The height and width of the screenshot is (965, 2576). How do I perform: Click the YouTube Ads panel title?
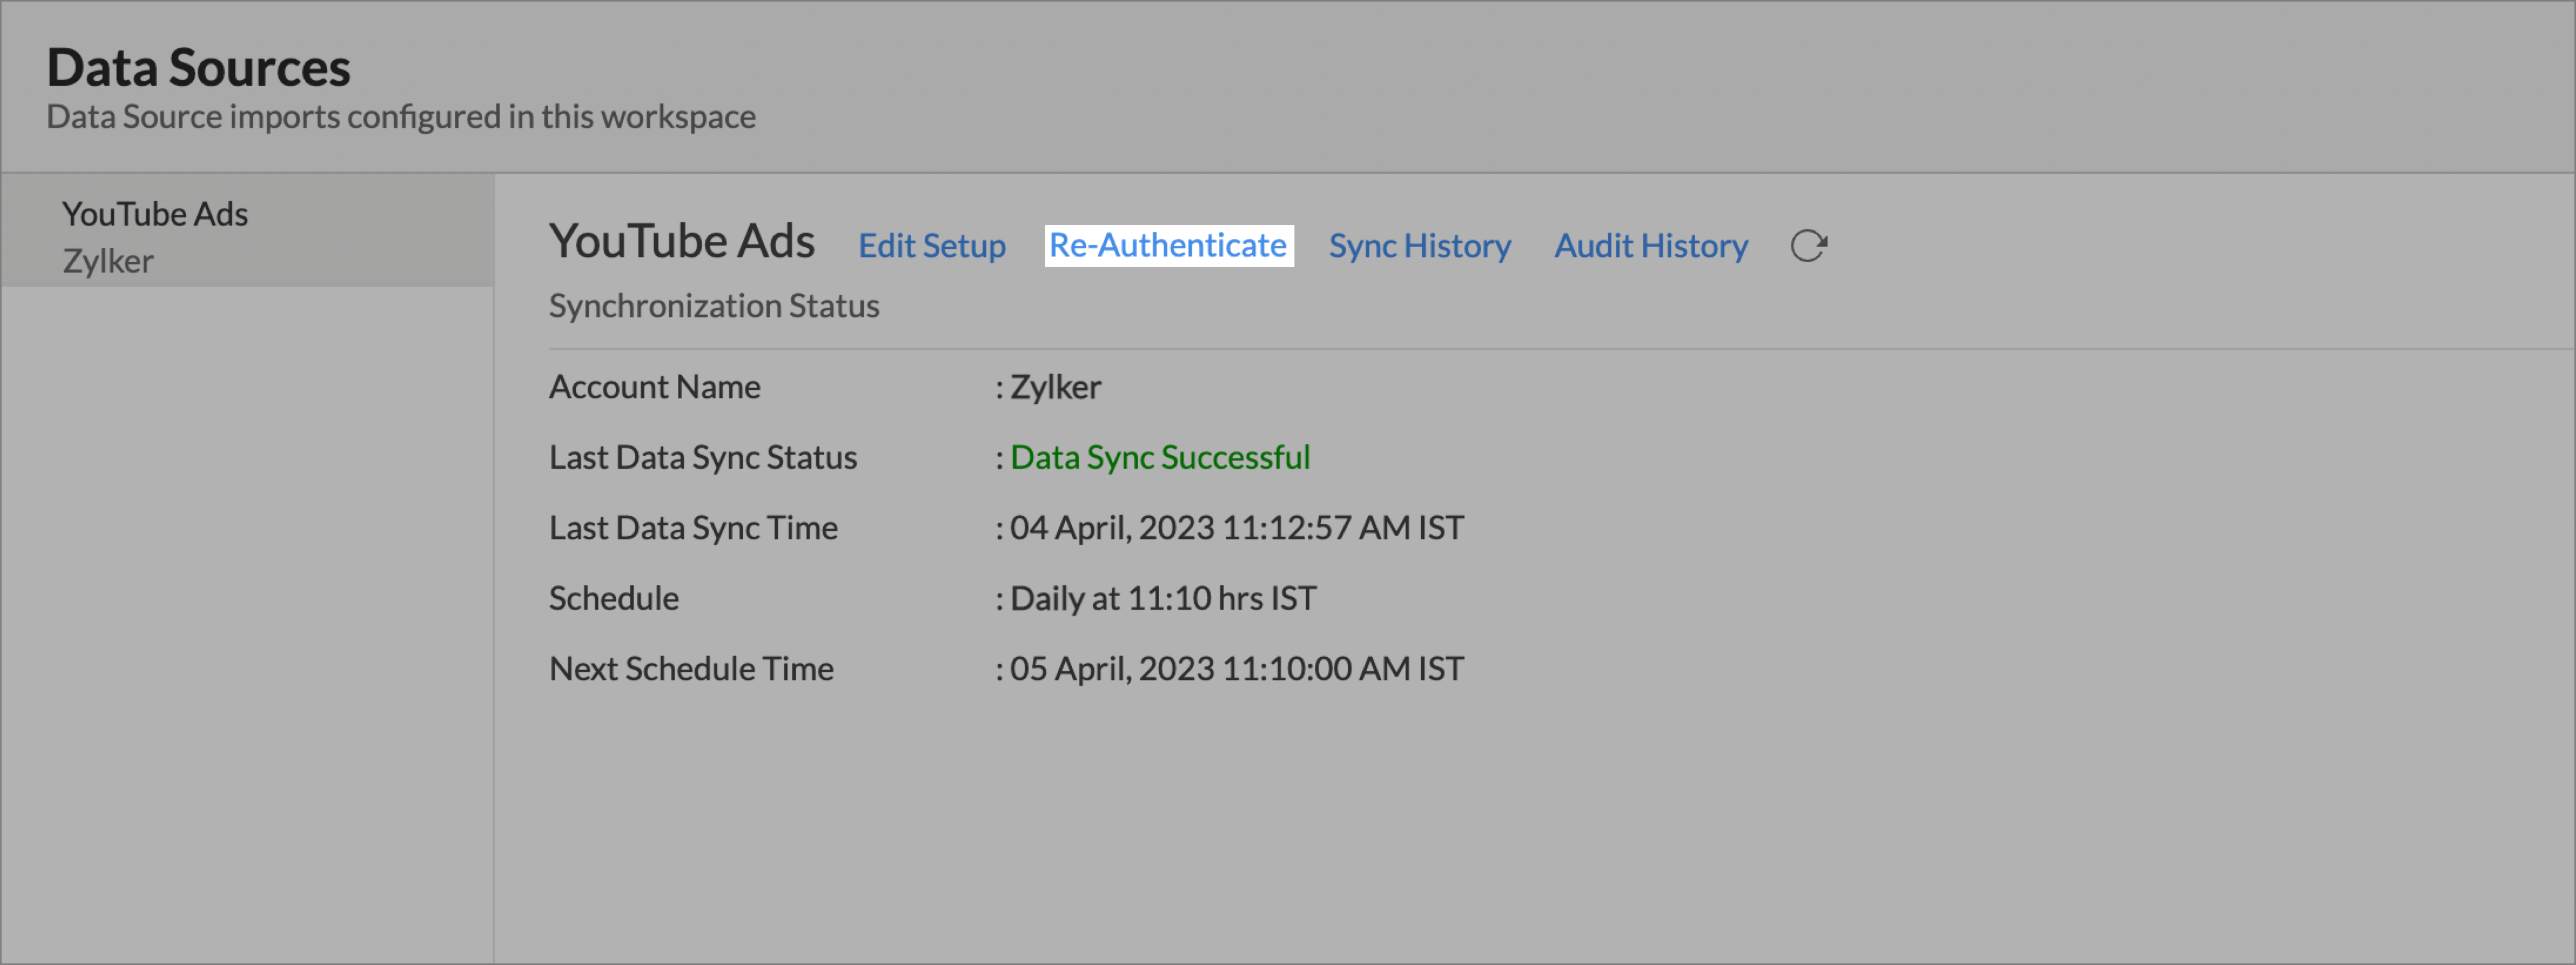[681, 241]
